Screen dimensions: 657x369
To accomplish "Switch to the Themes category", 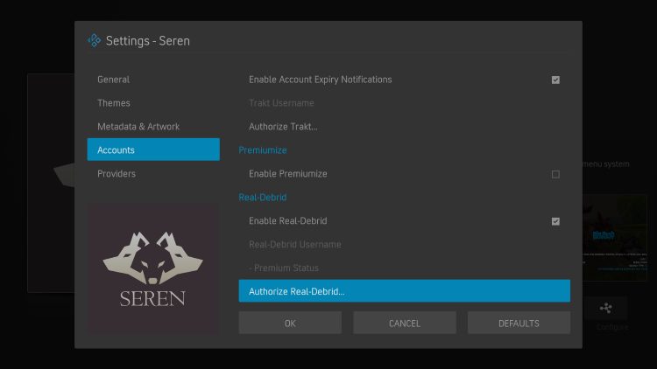I will pos(153,103).
